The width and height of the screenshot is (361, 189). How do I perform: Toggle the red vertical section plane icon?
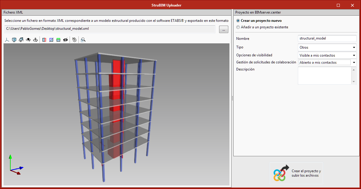coord(44,40)
